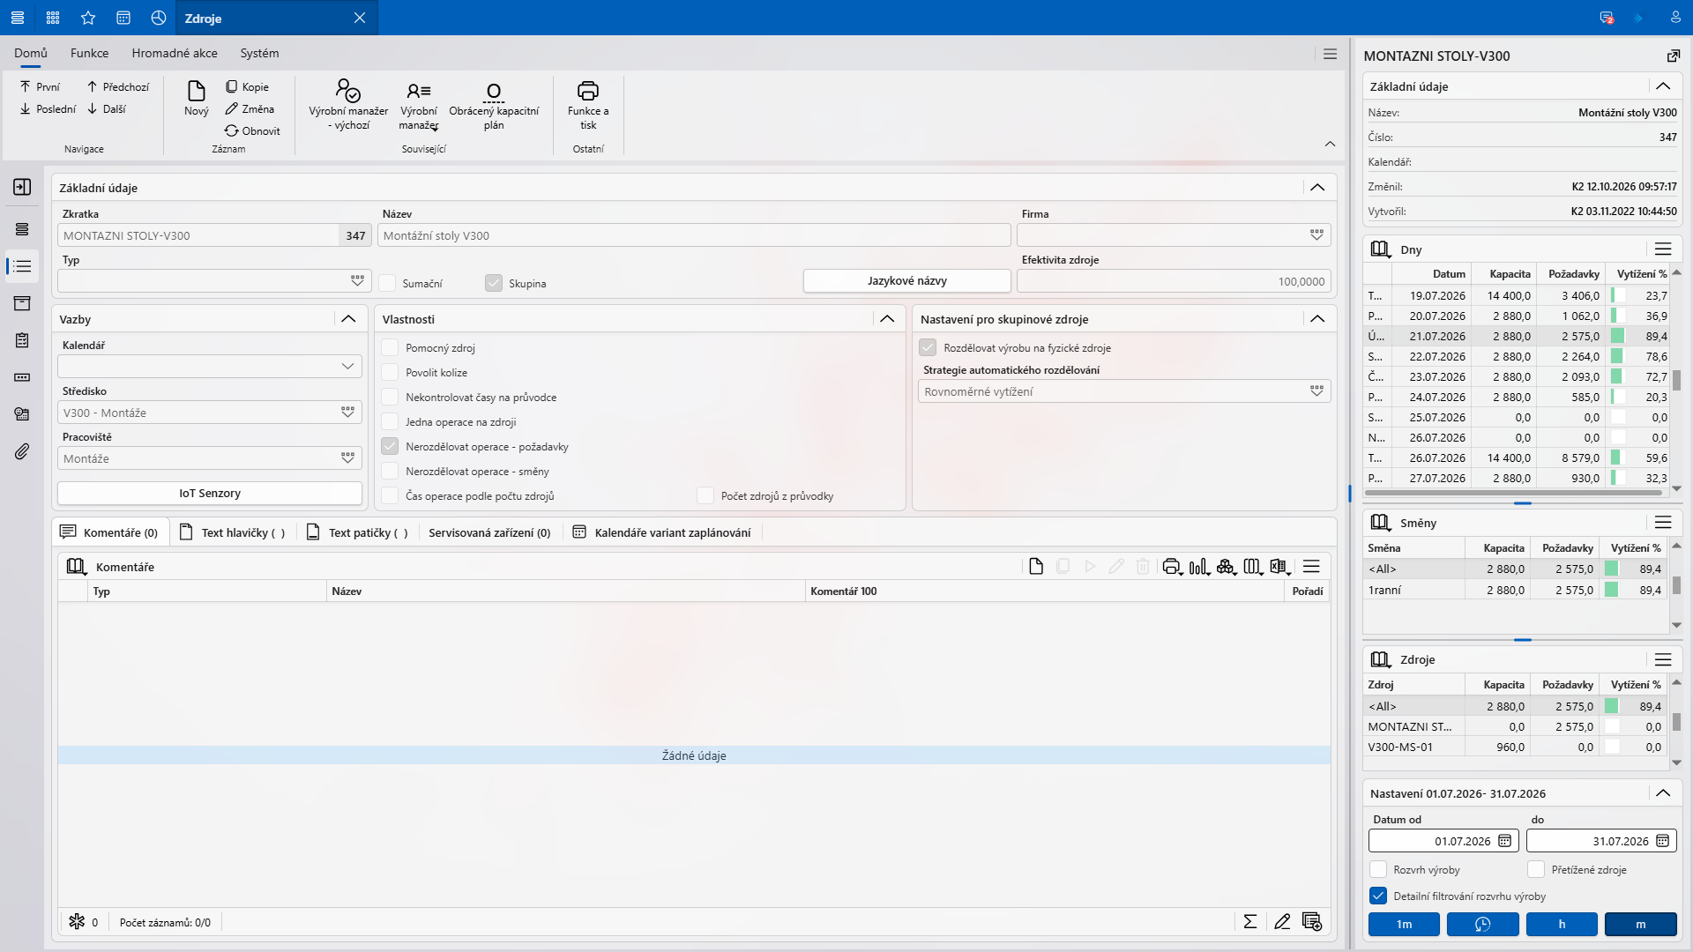This screenshot has height=952, width=1693.
Task: Click the attachment paperclip in left sidebar
Action: [x=22, y=451]
